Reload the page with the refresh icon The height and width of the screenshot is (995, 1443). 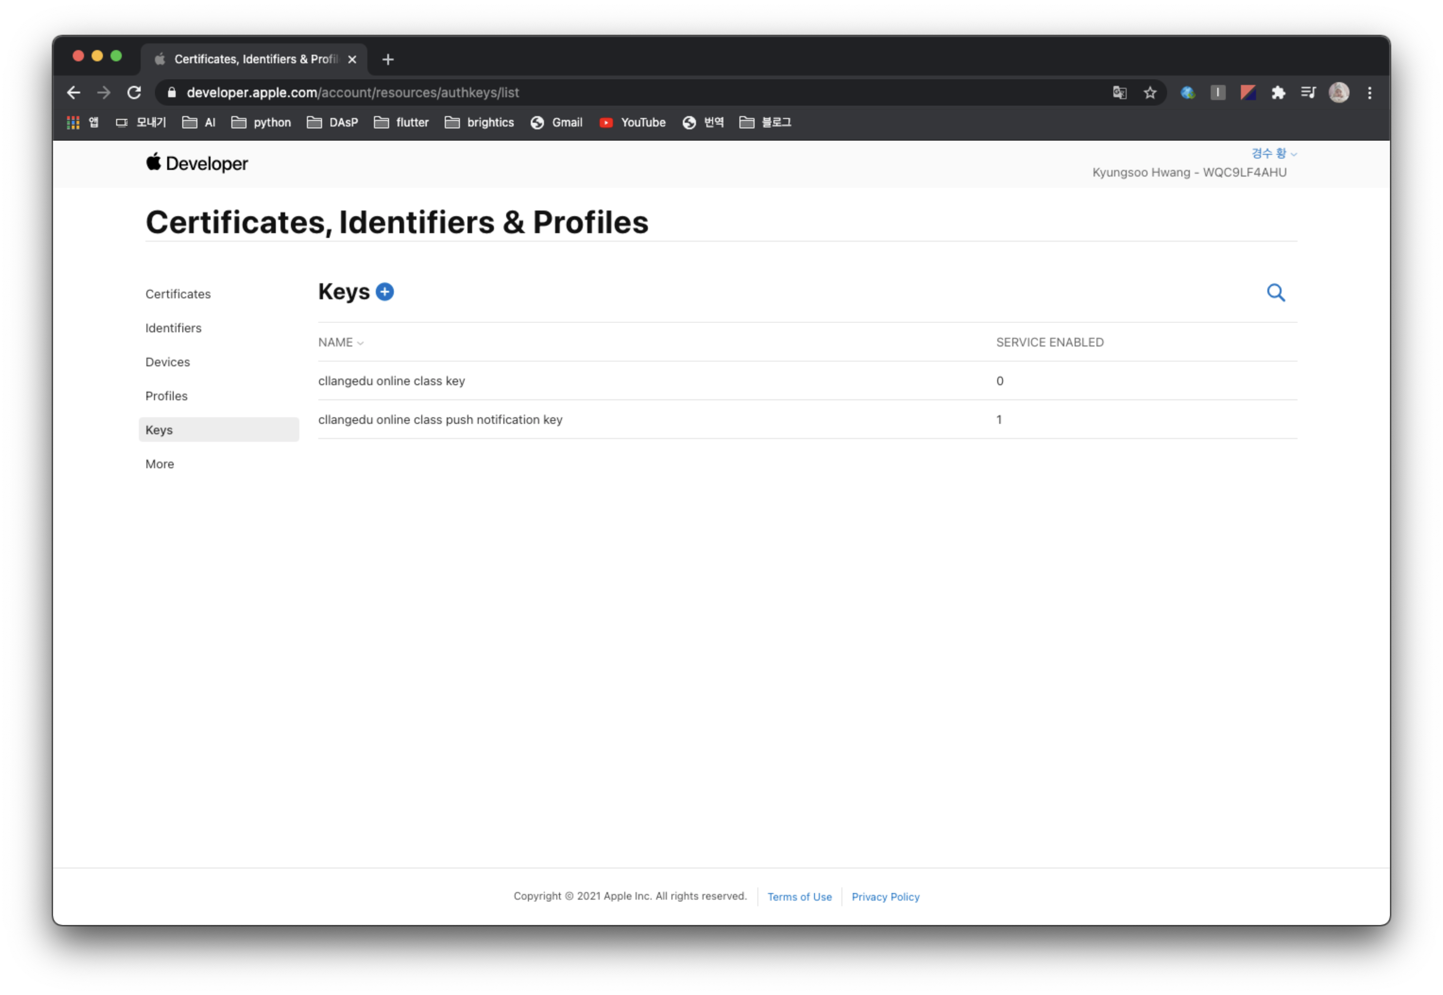point(134,93)
